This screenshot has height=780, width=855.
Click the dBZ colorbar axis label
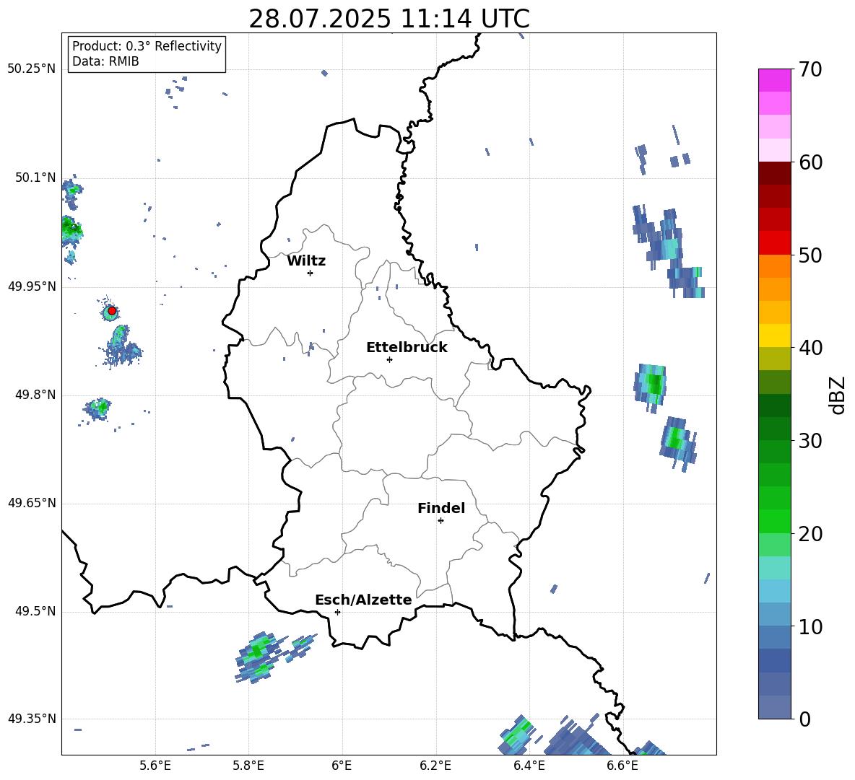[837, 395]
